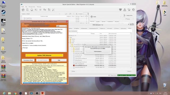The height and width of the screenshot is (95, 170).
Task: Expand the templates folder in file tree
Action: [72, 50]
